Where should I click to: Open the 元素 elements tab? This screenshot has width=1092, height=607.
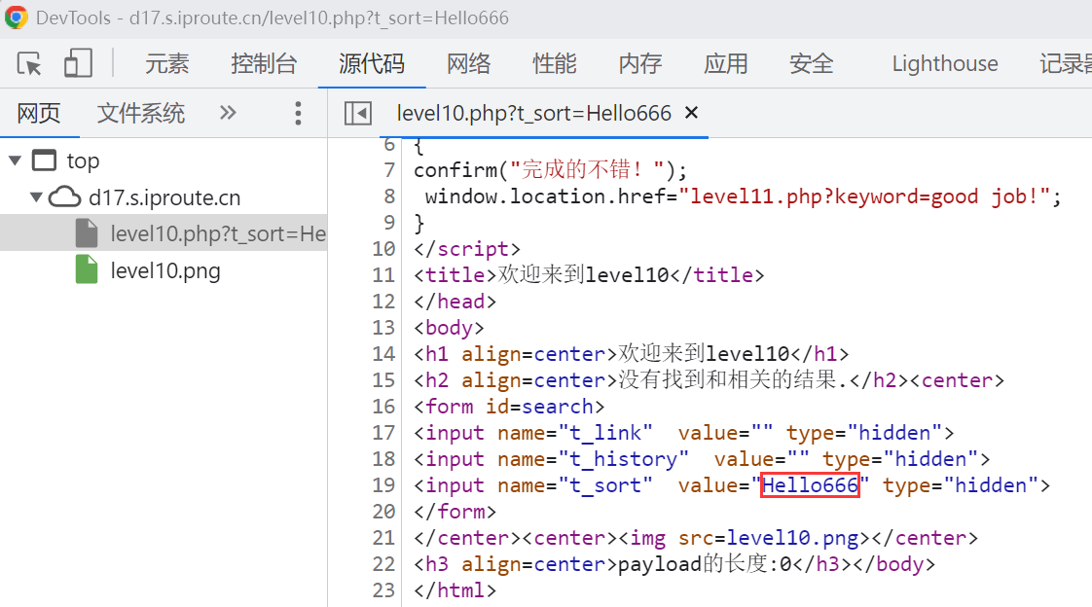click(x=167, y=64)
